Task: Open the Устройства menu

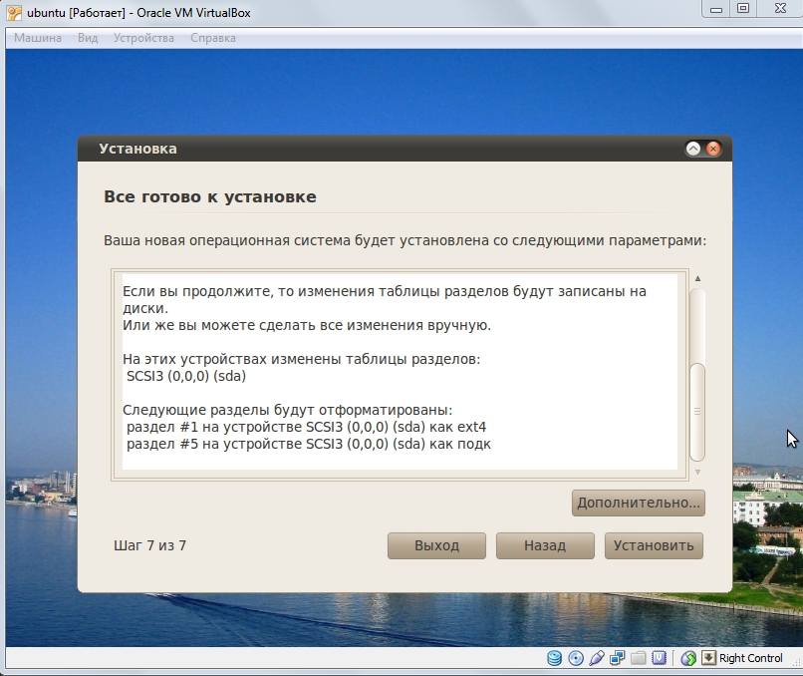Action: pos(143,38)
